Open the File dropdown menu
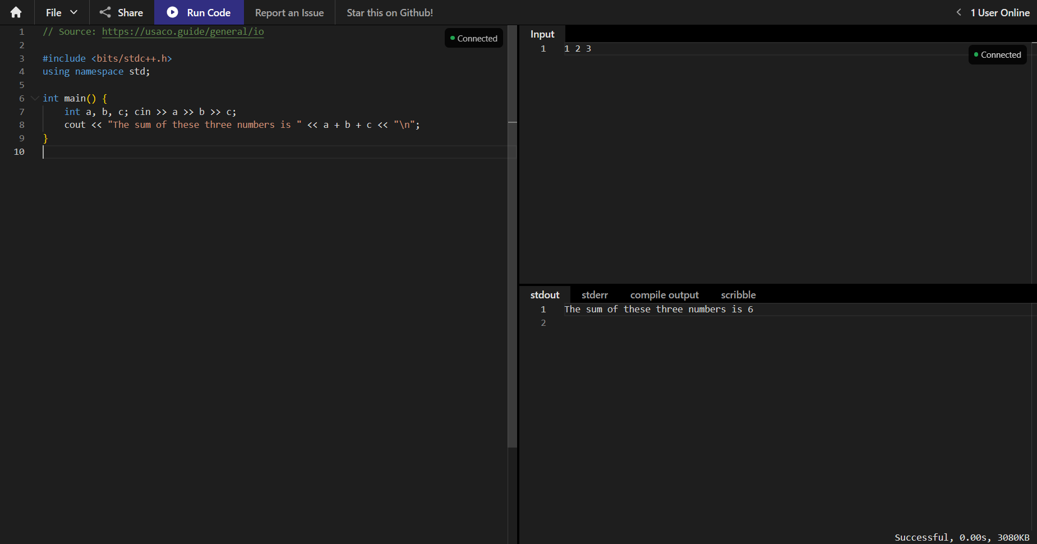 coord(61,12)
